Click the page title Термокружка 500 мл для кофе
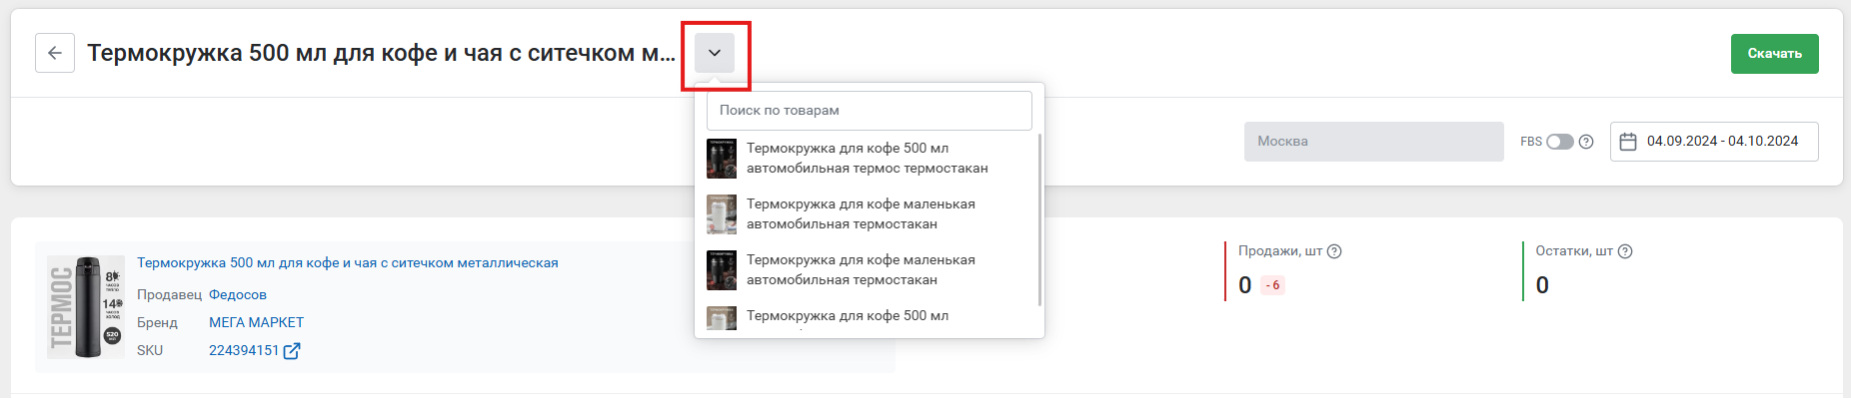 tap(381, 53)
